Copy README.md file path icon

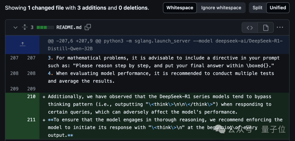click(x=88, y=27)
